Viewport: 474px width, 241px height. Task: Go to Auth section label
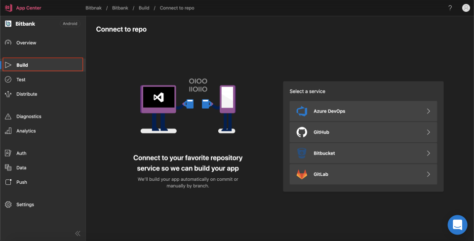pos(21,153)
